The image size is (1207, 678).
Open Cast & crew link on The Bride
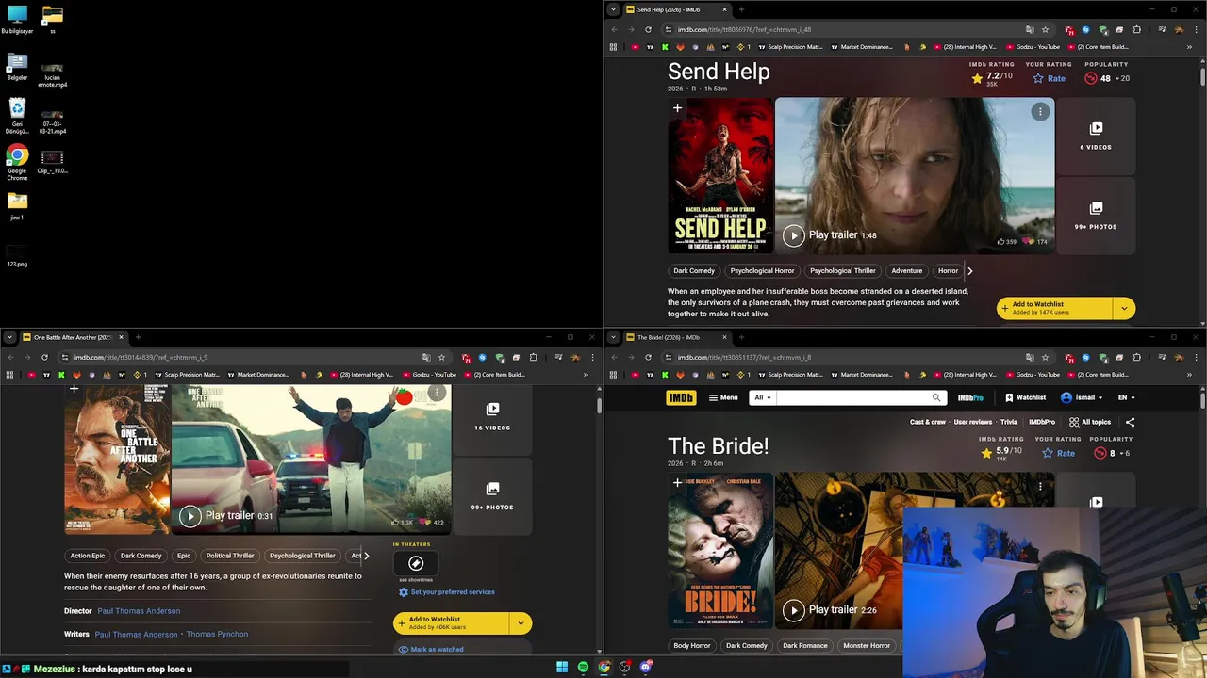pos(928,422)
